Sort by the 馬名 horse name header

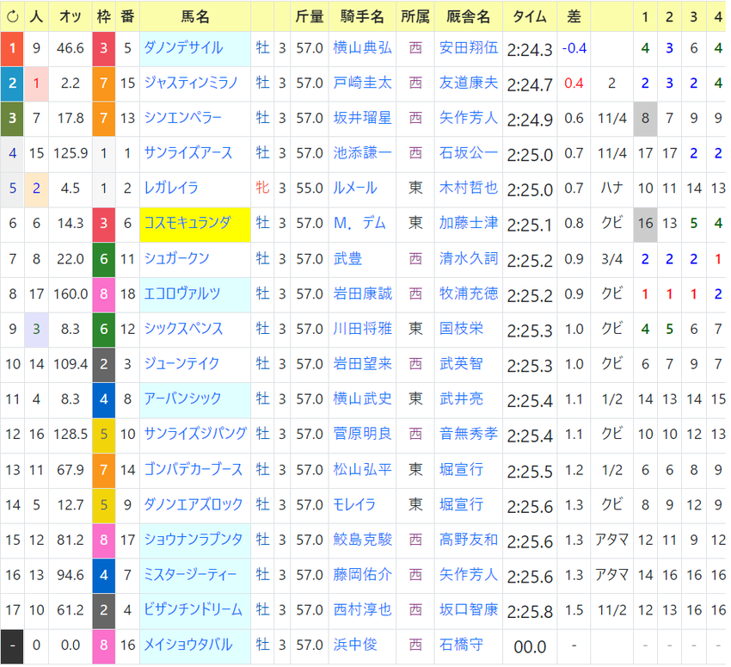point(195,17)
